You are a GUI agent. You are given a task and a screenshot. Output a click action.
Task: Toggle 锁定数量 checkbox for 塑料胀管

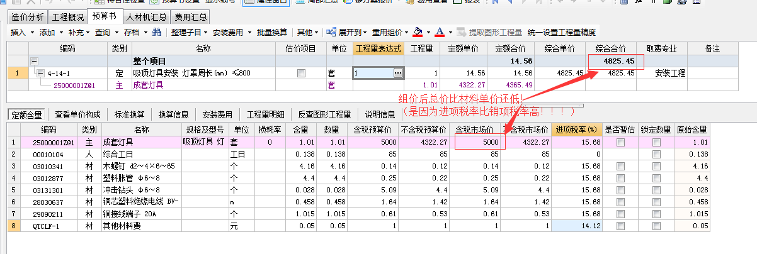point(657,179)
